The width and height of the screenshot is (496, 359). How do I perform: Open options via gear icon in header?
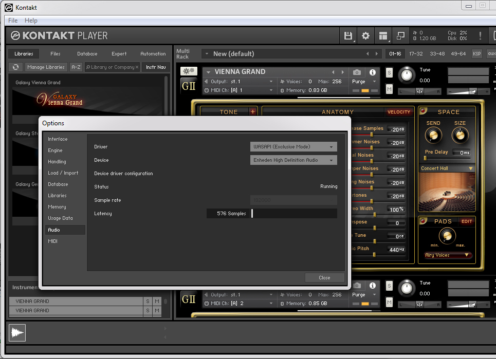[x=365, y=36]
